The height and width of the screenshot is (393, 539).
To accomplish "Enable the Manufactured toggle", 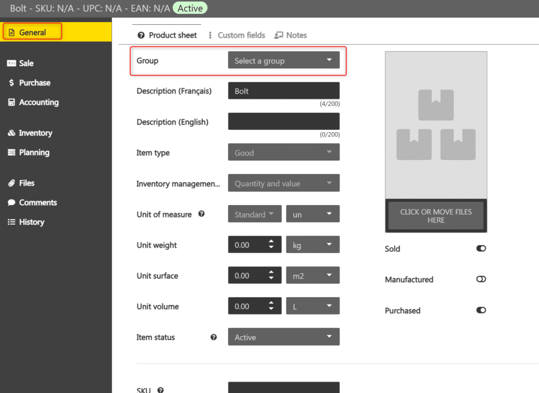I will coord(481,279).
